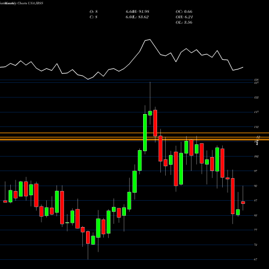Click the 72 price axis label

tap(256, 245)
